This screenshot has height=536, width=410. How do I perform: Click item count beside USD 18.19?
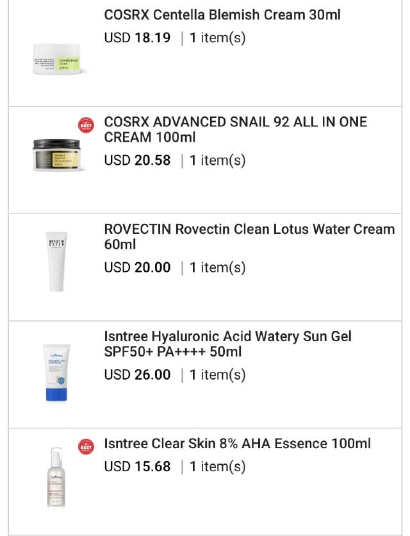click(x=217, y=38)
